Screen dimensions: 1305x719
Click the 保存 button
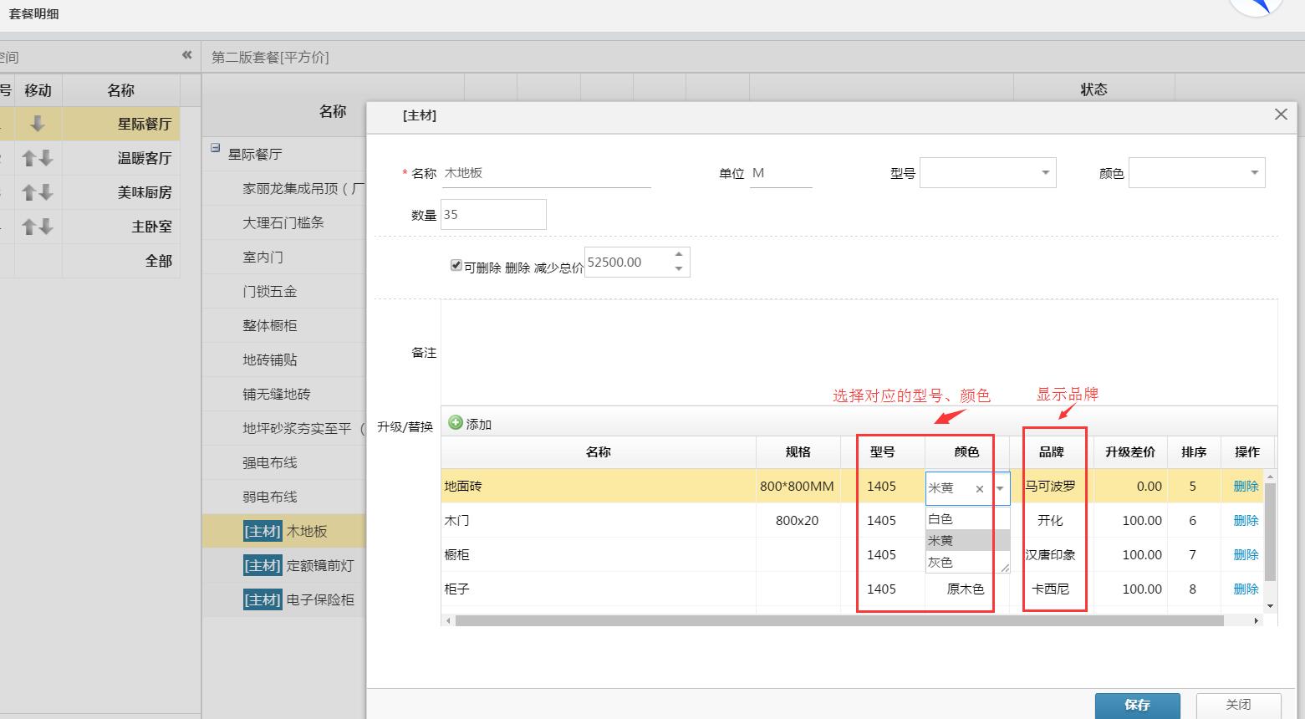tap(1137, 705)
